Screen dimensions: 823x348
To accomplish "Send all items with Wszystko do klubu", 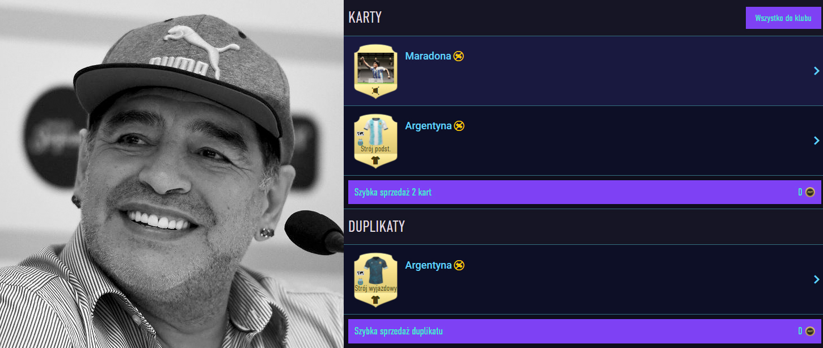I will (x=783, y=18).
